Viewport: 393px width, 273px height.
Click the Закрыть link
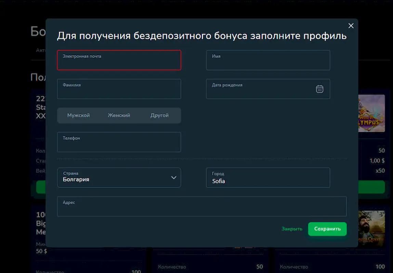pyautogui.click(x=292, y=229)
